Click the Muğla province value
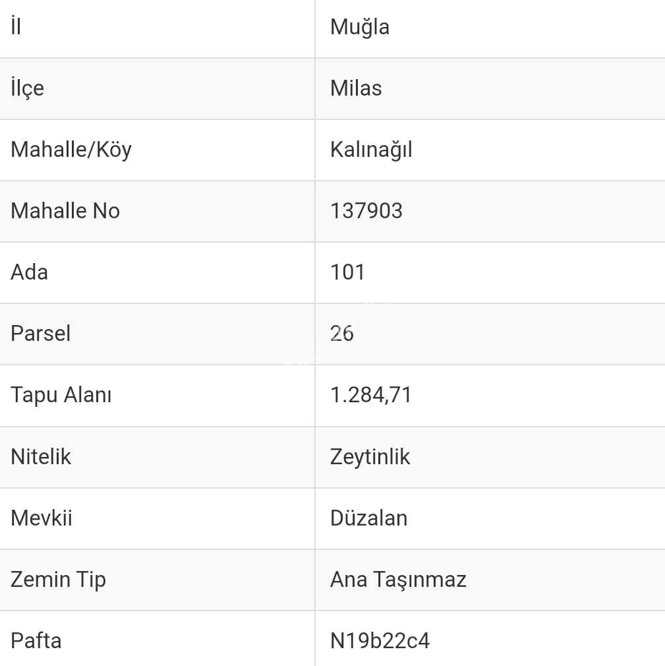The height and width of the screenshot is (666, 665). [x=360, y=27]
